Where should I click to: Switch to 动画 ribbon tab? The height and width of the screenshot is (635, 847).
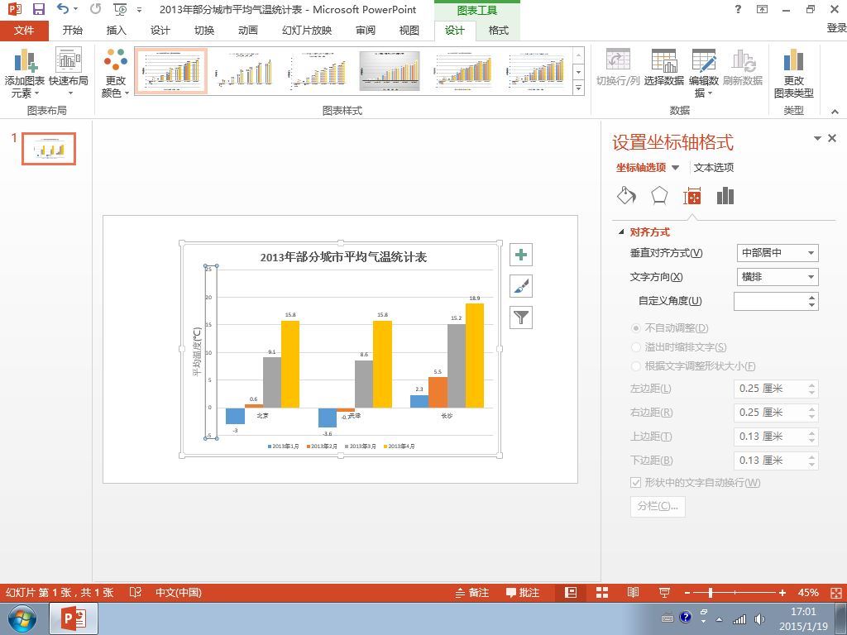point(248,31)
